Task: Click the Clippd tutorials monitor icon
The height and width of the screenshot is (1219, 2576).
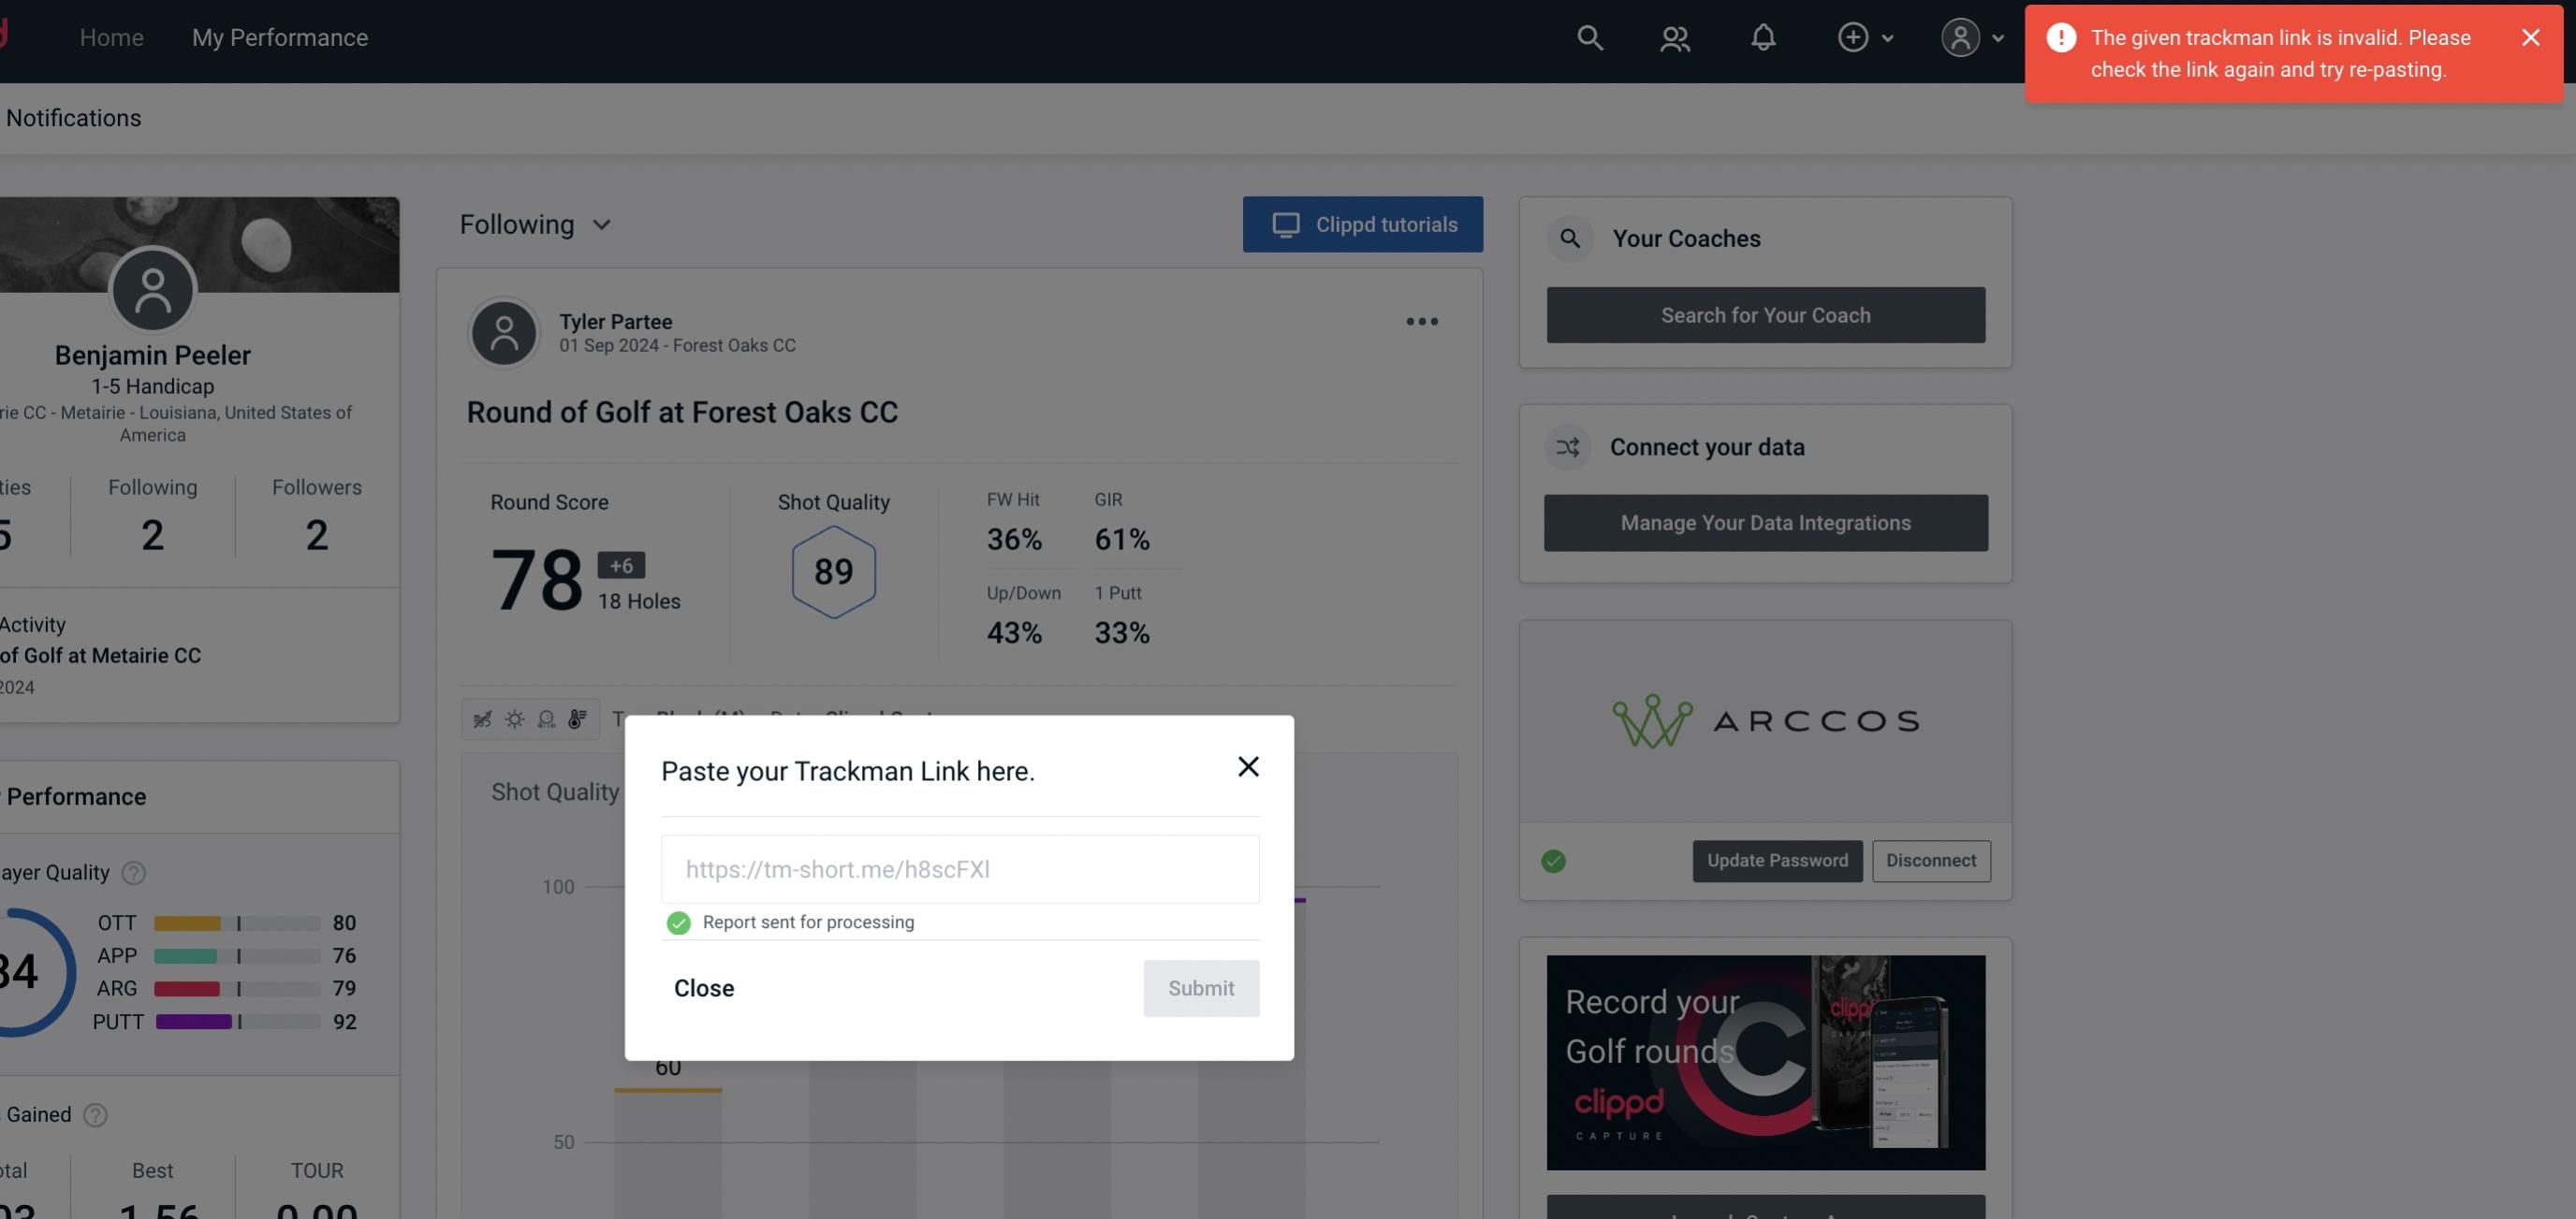Action: (x=1284, y=224)
